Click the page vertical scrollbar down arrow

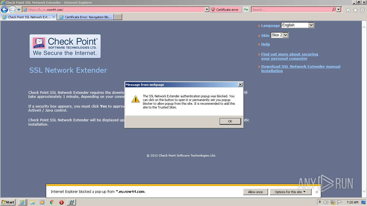(364, 192)
